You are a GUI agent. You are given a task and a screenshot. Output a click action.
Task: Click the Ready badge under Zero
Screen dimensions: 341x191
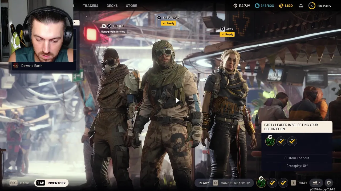pyautogui.click(x=227, y=34)
